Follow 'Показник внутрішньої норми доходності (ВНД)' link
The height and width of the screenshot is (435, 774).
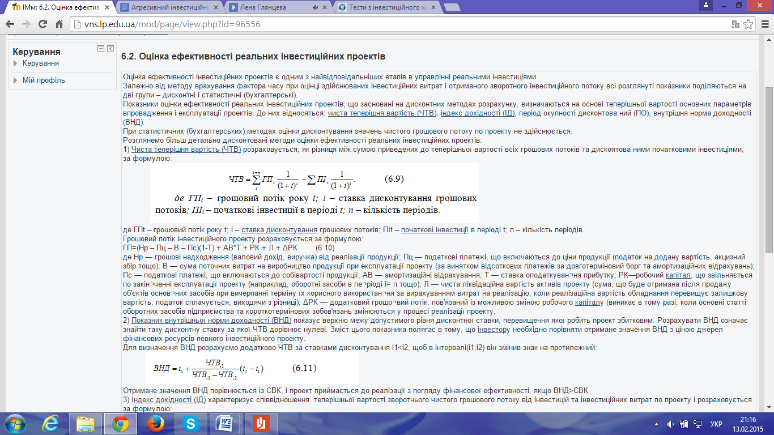click(212, 321)
